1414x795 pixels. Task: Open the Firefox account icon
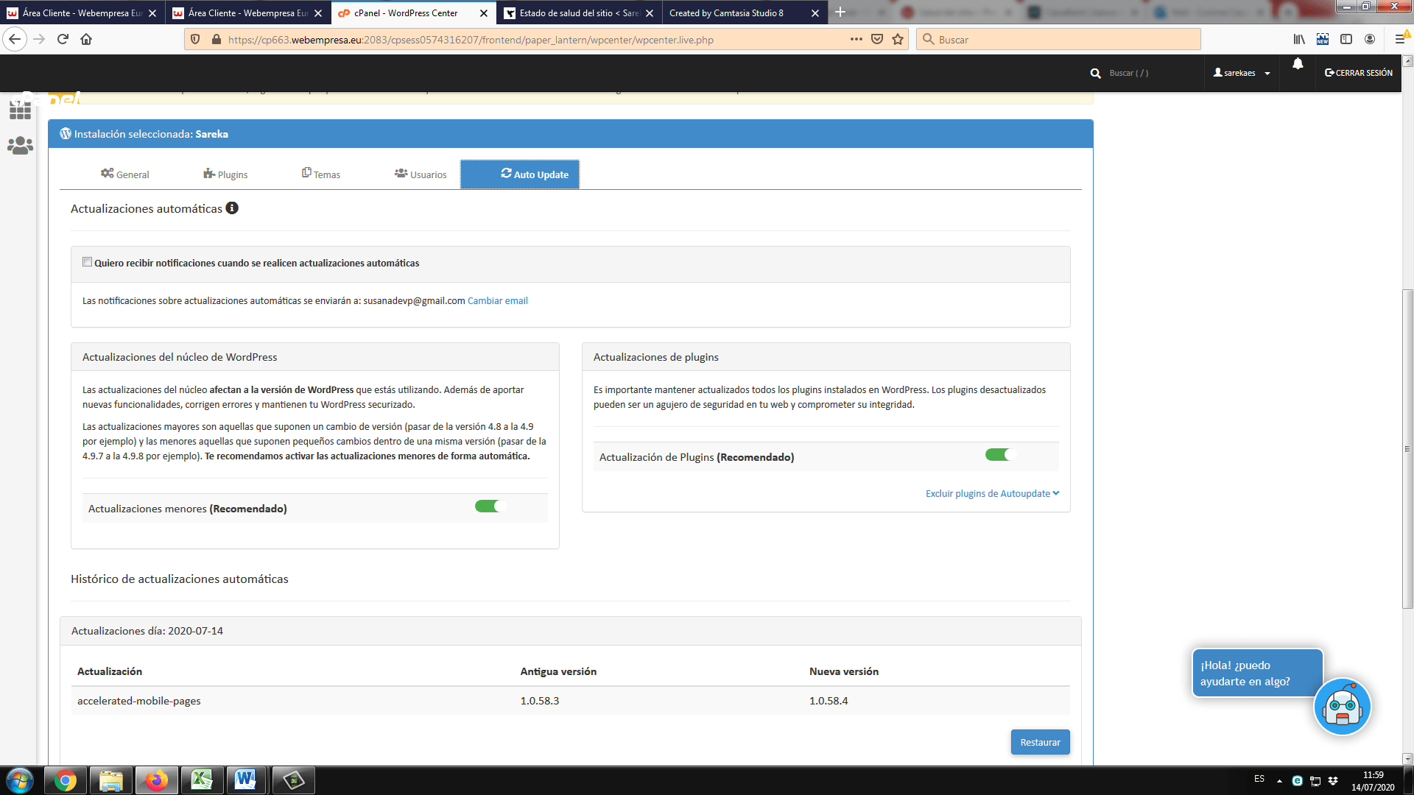point(1370,39)
